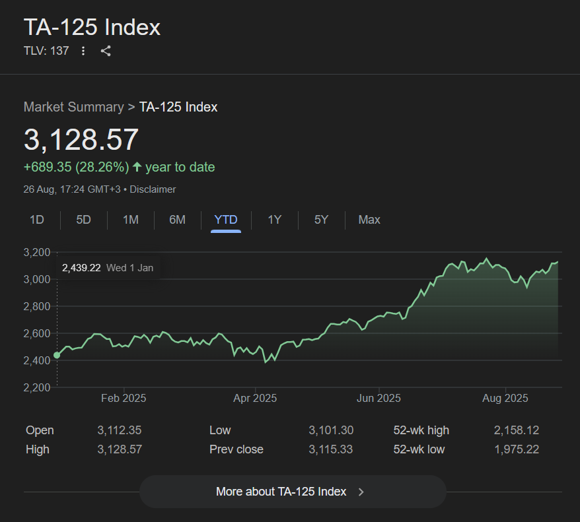Open the three-dot more options menu
Image resolution: width=580 pixels, height=522 pixels.
83,51
